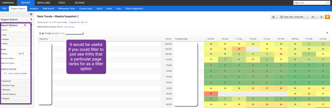Open the ACCOUNT top menu
Viewport: 332px width, 108px height.
tap(80, 3)
